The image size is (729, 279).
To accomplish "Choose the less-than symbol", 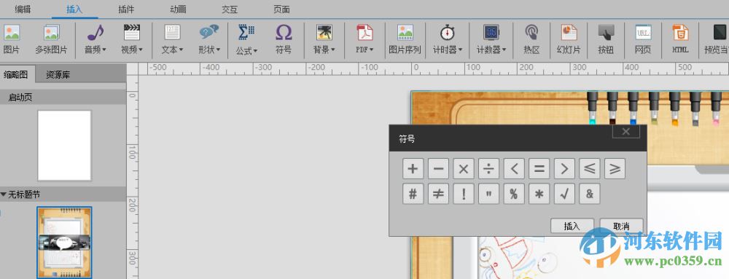I will point(514,169).
